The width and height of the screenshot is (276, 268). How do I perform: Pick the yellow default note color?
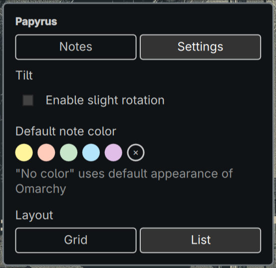[24, 153]
